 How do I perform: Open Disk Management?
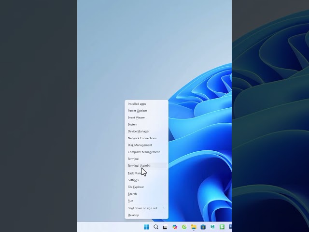coord(146,145)
